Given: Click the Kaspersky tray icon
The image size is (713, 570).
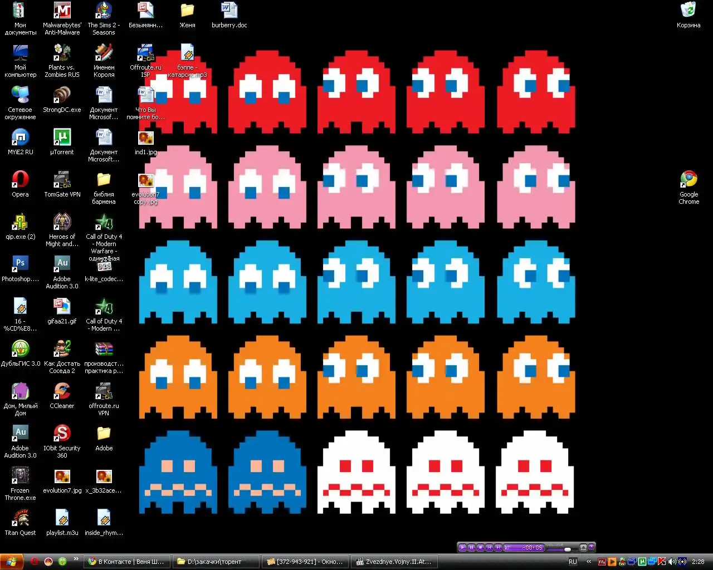Looking at the screenshot, I should click(662, 562).
